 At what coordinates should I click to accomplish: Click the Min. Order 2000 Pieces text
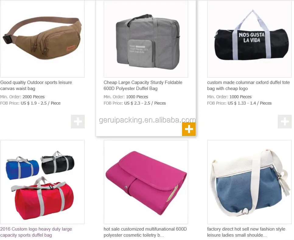22,97
